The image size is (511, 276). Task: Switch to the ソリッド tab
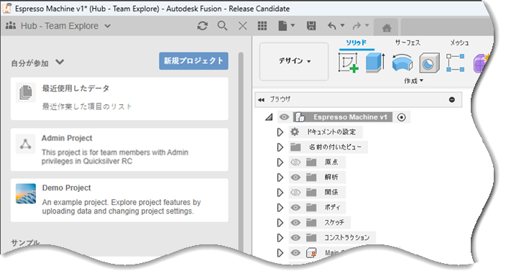(356, 42)
